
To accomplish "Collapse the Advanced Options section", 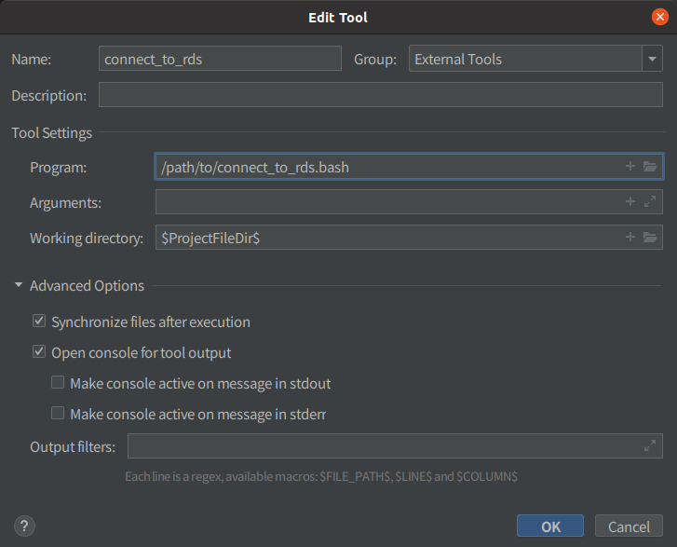I will pos(18,286).
